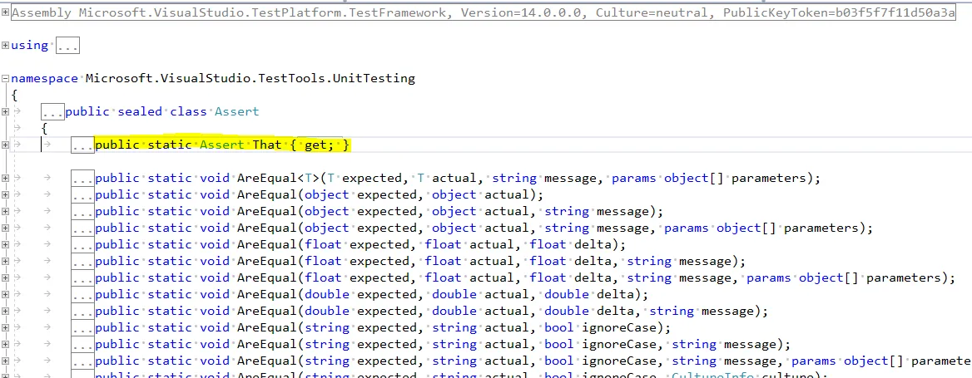Expand the using directives via margin plus
Viewport: 972px width, 378px height.
[x=5, y=45]
